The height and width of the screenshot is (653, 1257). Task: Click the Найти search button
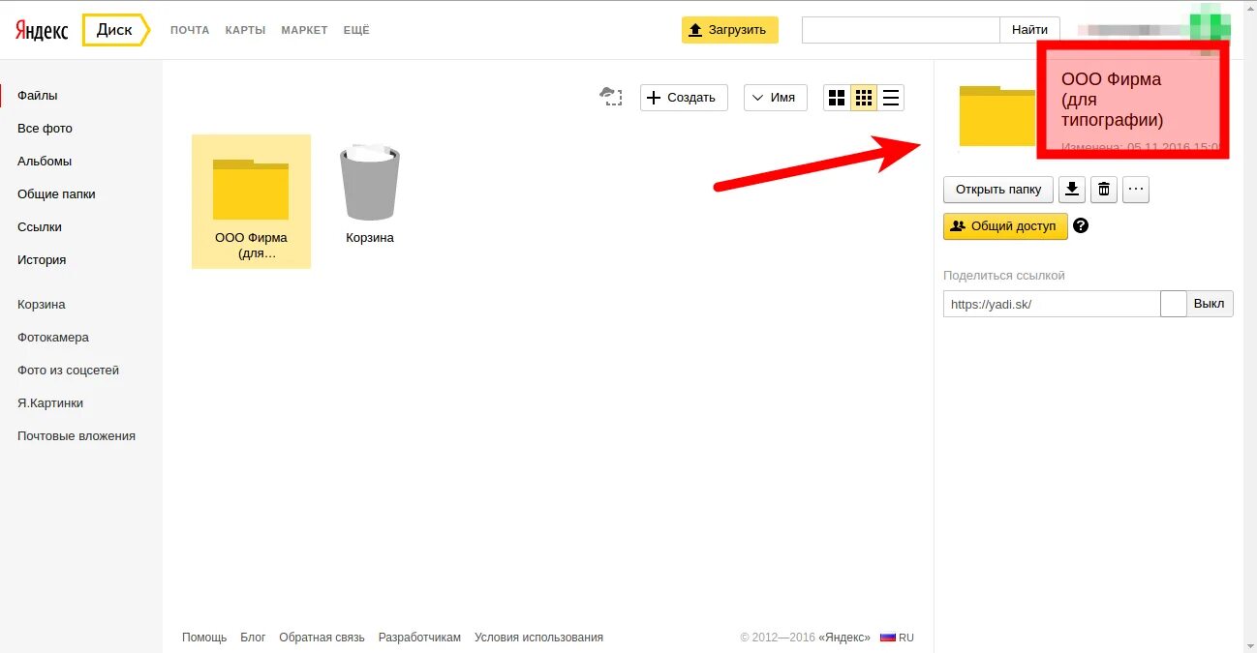click(x=1029, y=30)
